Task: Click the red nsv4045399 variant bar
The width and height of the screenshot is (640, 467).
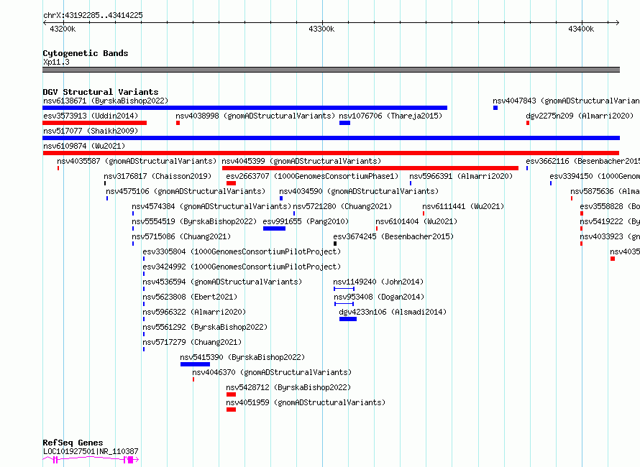Action: pyautogui.click(x=370, y=168)
